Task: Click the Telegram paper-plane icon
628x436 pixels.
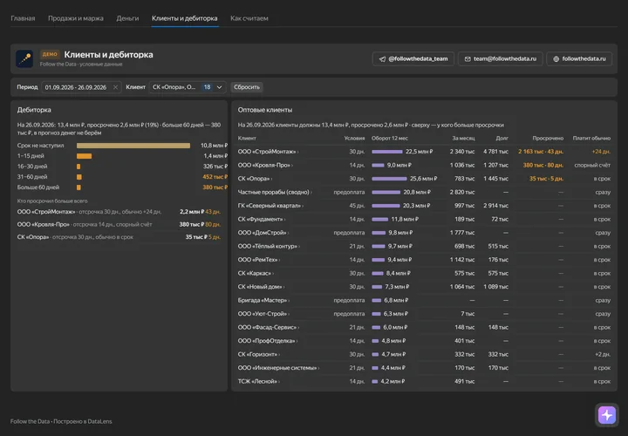Action: 382,58
